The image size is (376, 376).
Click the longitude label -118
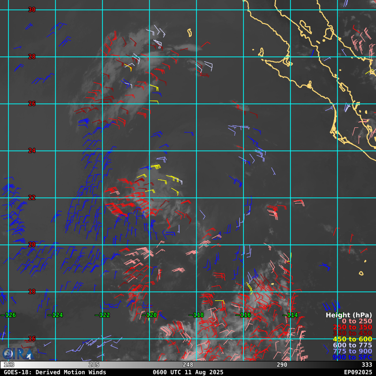click(196, 315)
